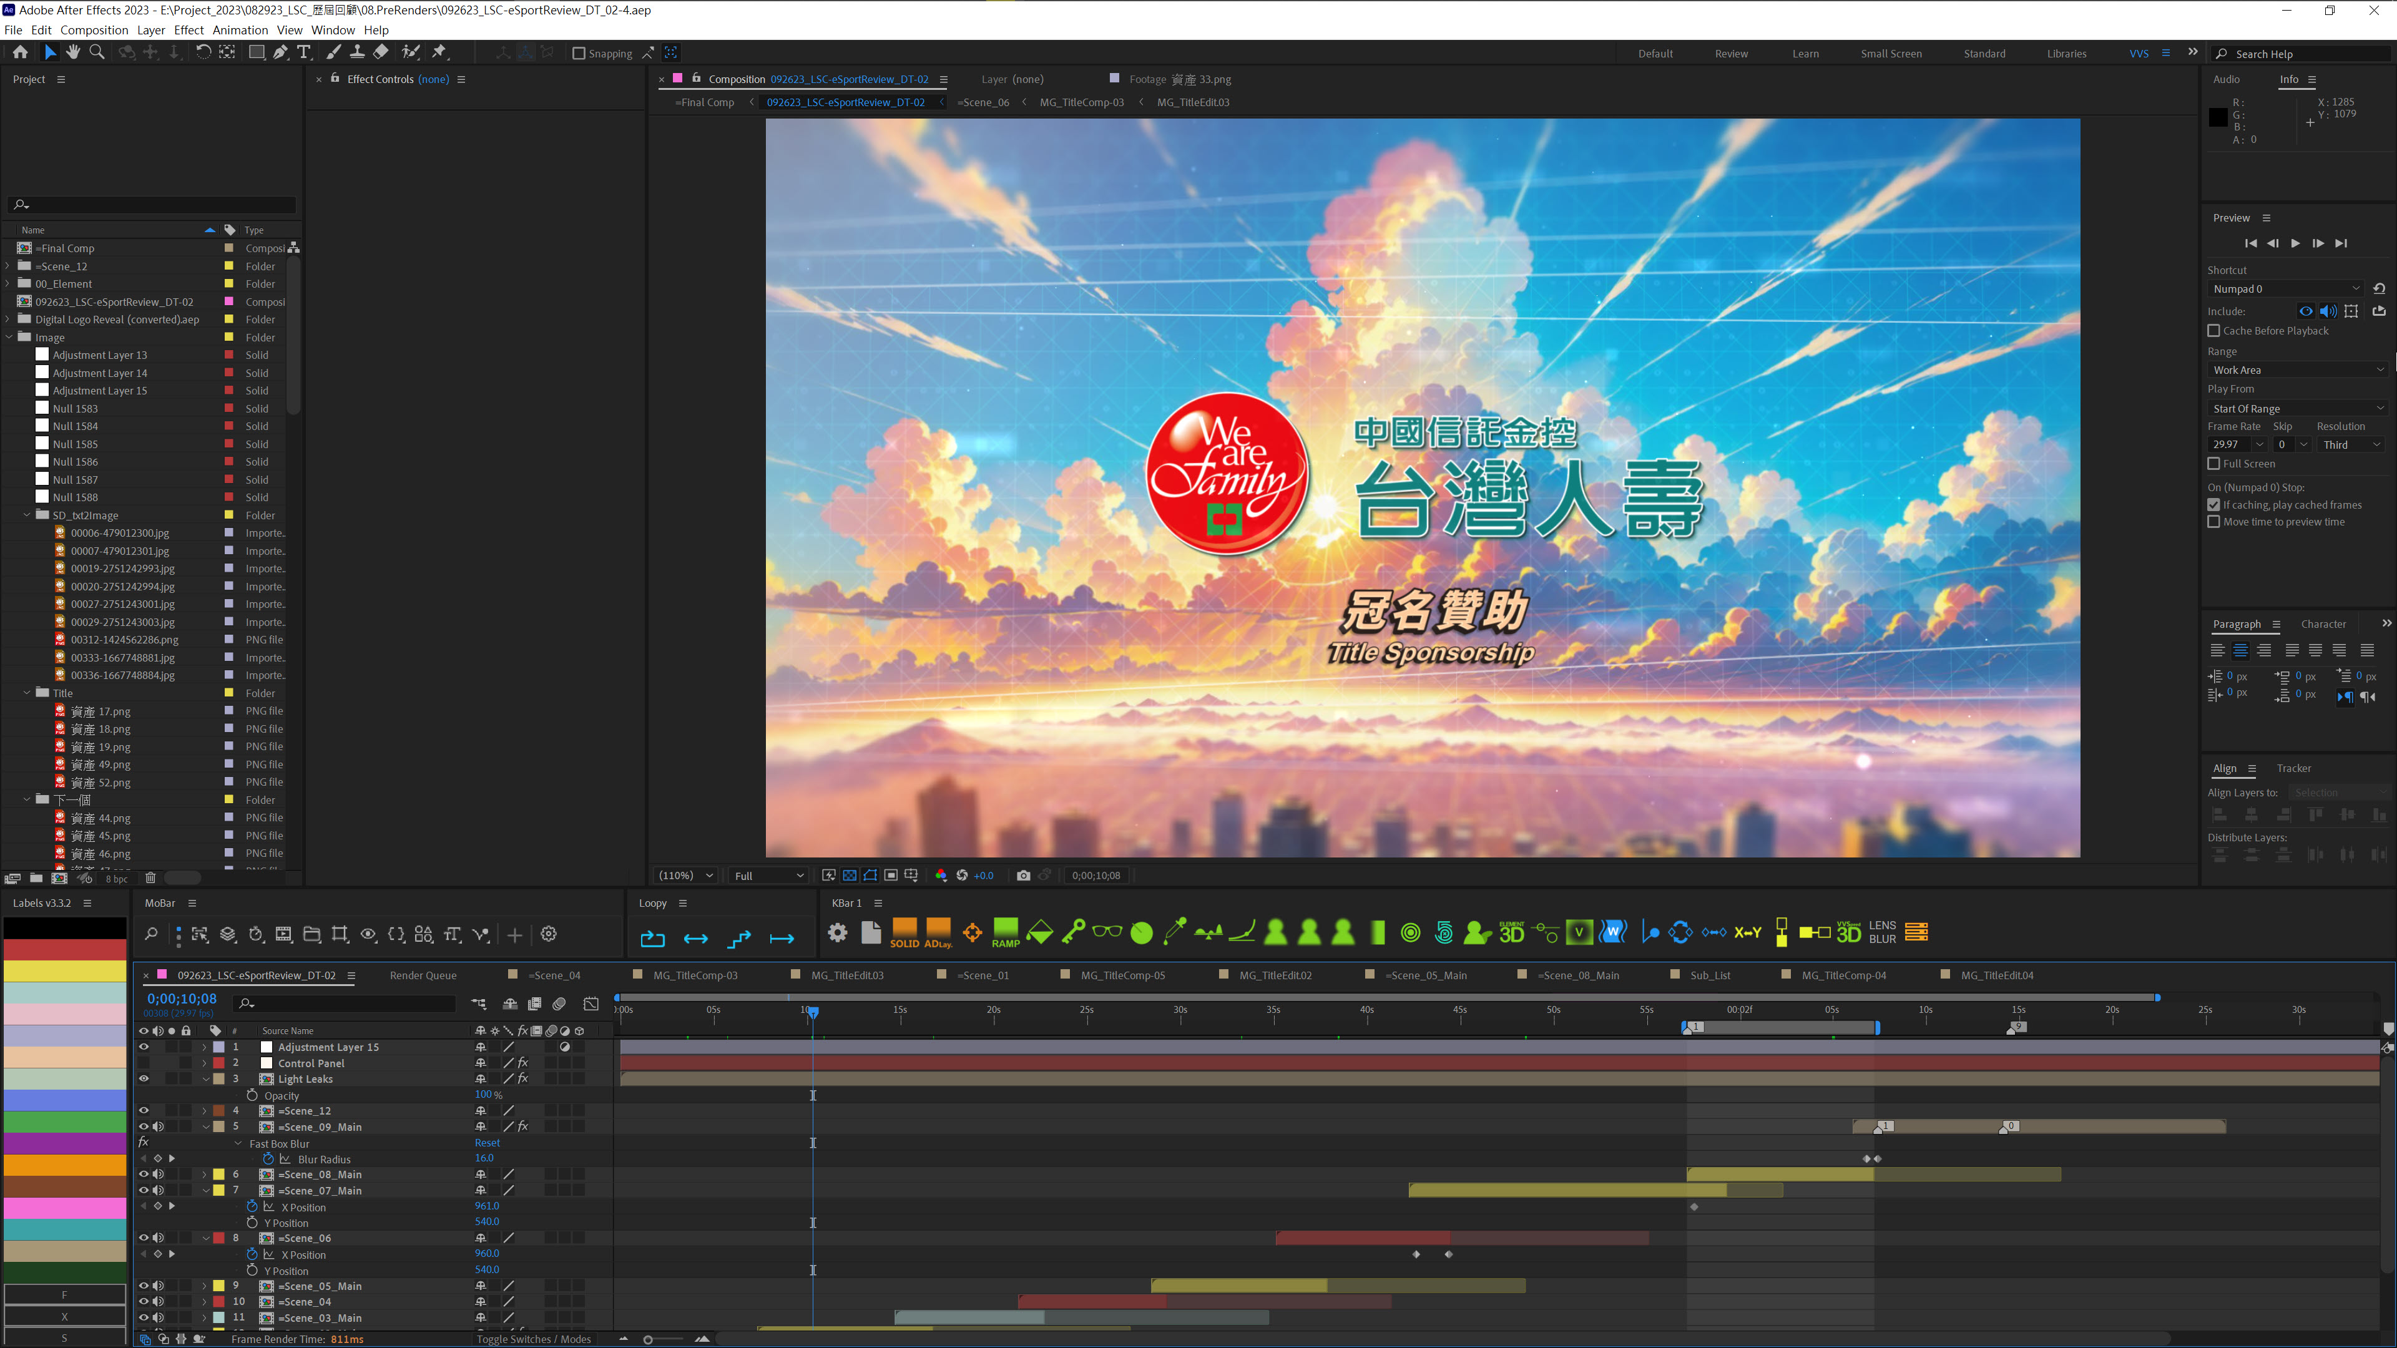The image size is (2397, 1348).
Task: Enable the Snapping checkbox
Action: pos(579,54)
